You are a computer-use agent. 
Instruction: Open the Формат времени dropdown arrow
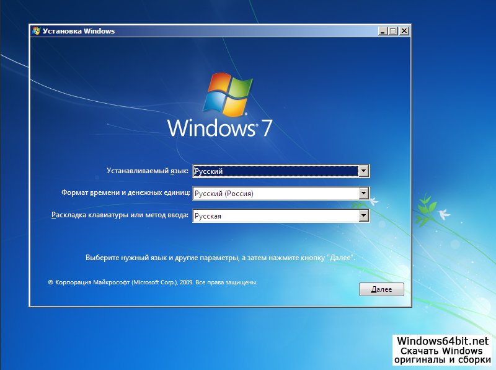tap(365, 194)
